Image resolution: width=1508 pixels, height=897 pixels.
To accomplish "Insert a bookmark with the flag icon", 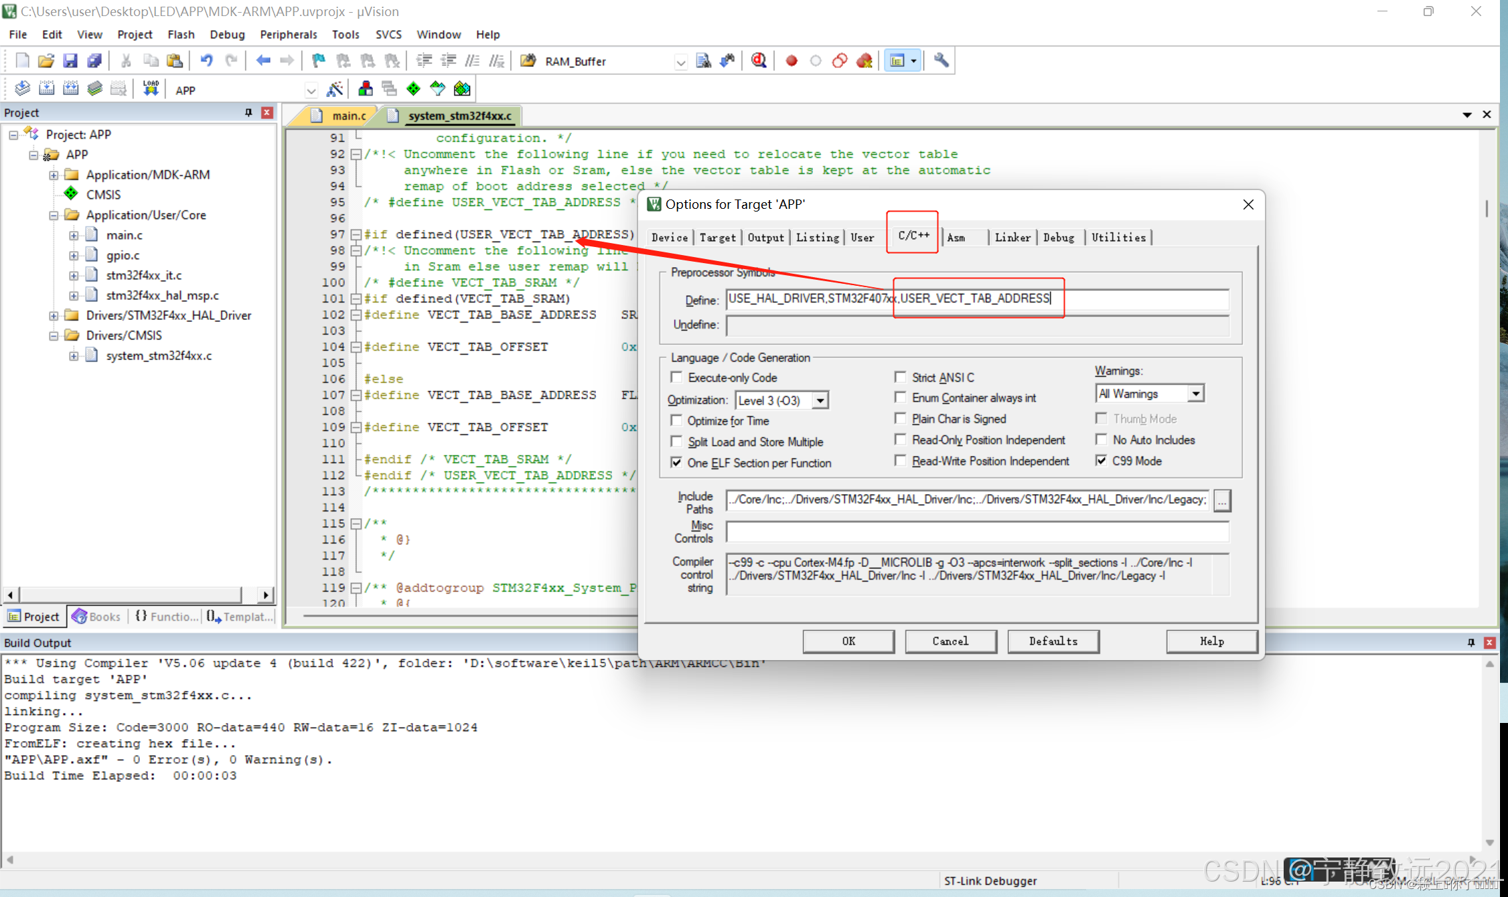I will pos(319,61).
